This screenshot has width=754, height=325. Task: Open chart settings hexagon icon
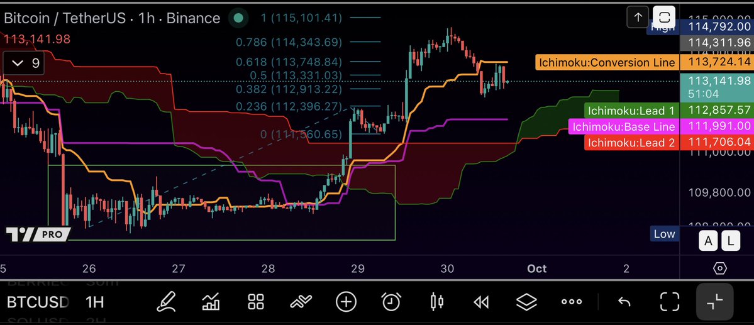[720, 268]
